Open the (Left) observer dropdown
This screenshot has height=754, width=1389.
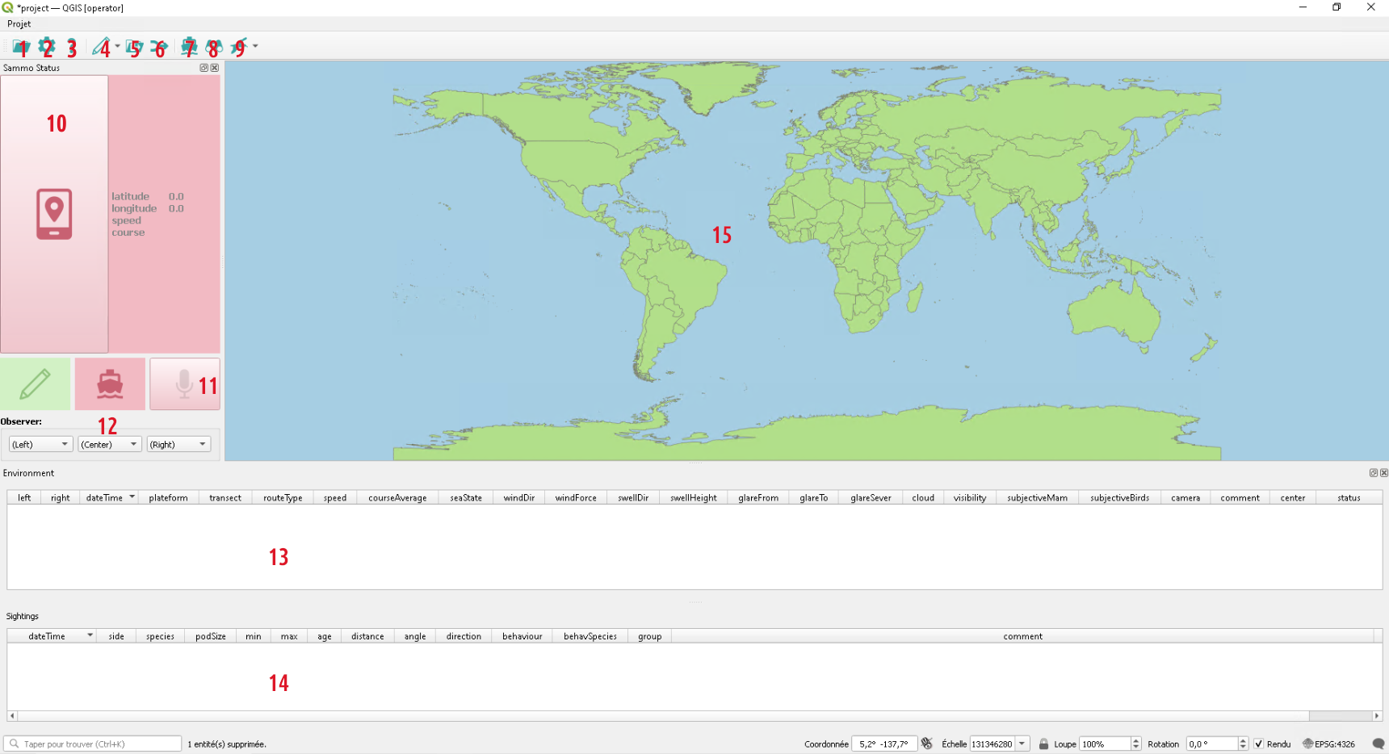(40, 445)
